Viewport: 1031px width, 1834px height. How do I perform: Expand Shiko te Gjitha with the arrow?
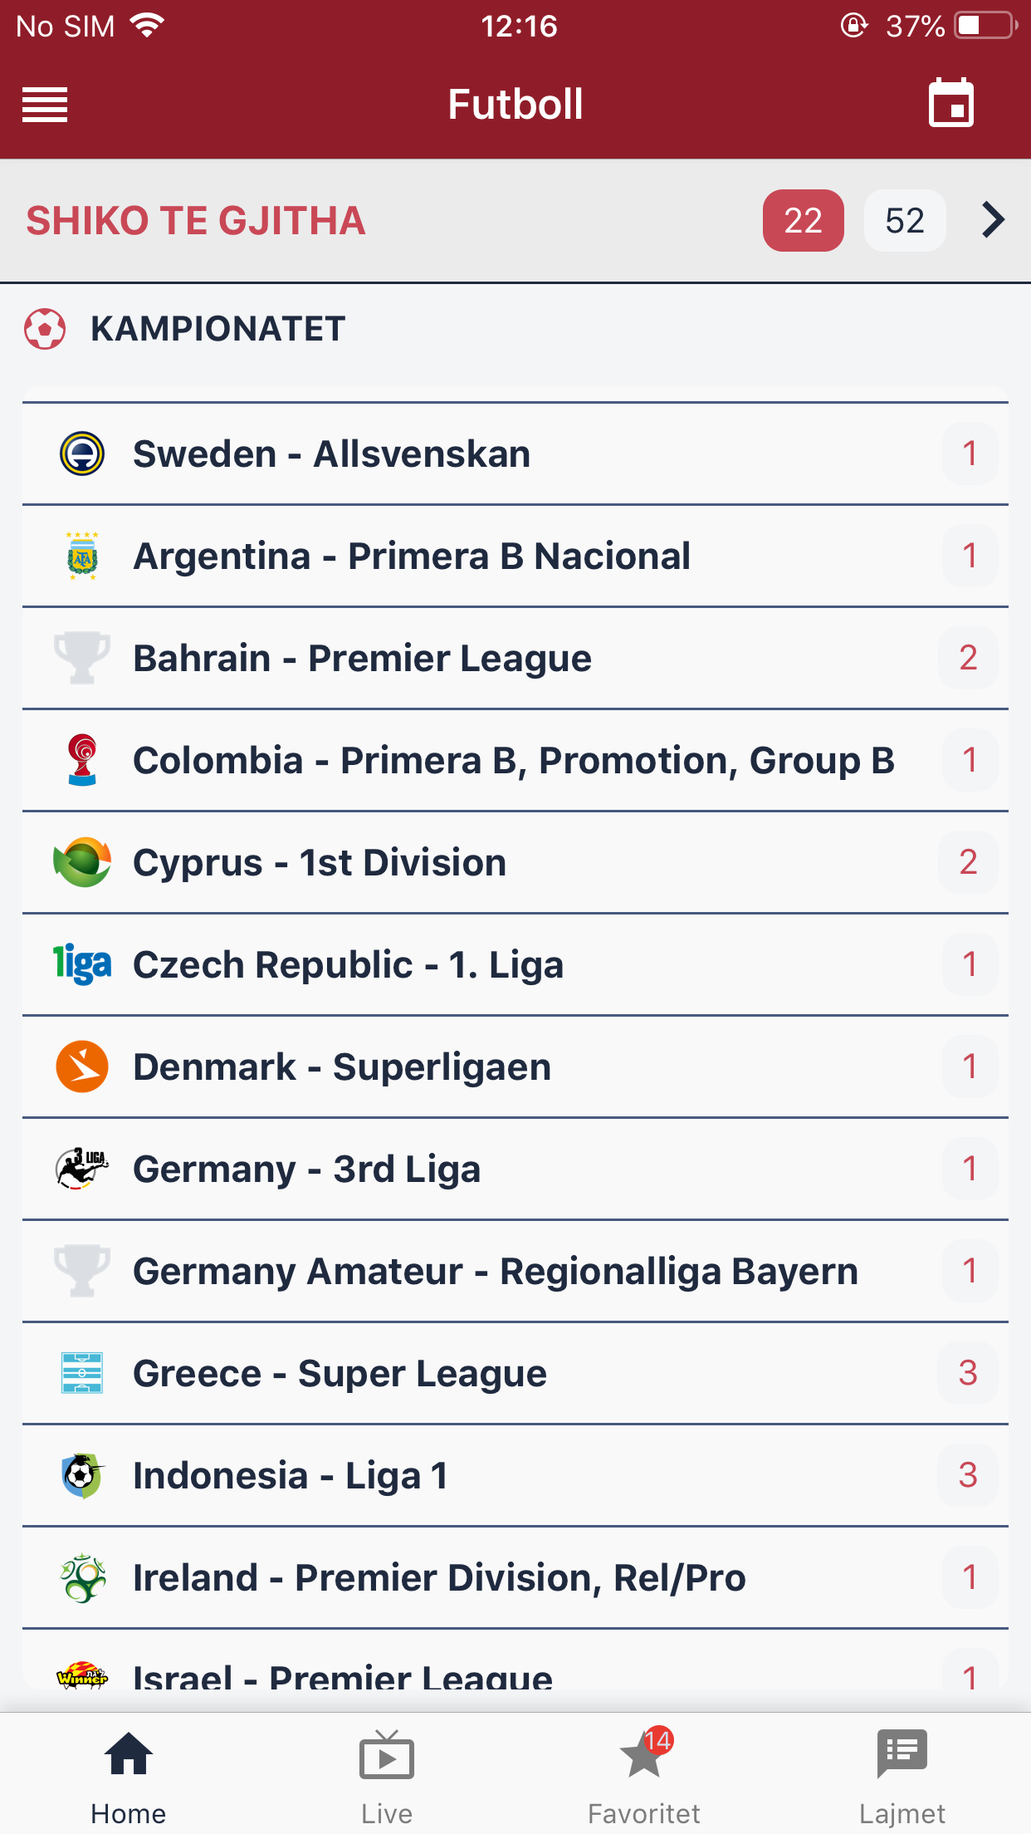point(993,220)
